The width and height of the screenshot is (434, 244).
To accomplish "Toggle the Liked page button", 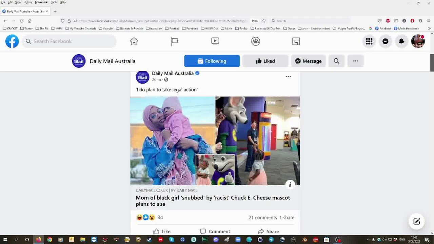I will [265, 61].
